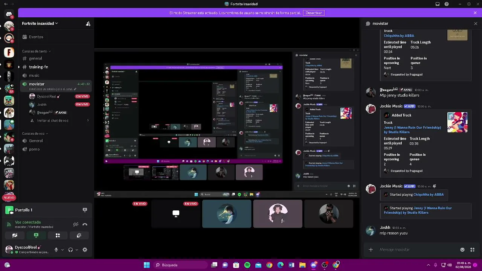
Task: Set a channel status for movistar
Action: [x=53, y=89]
